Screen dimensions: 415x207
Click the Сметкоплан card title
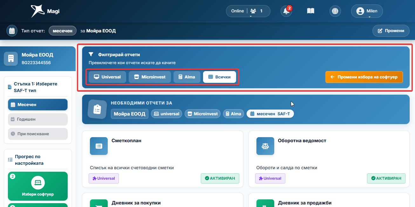point(126,140)
